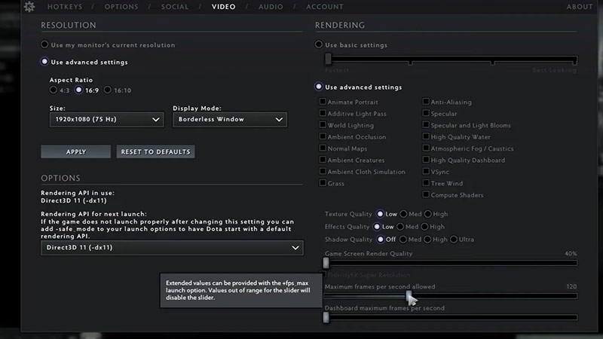Switch to the Audio tab

point(270,7)
